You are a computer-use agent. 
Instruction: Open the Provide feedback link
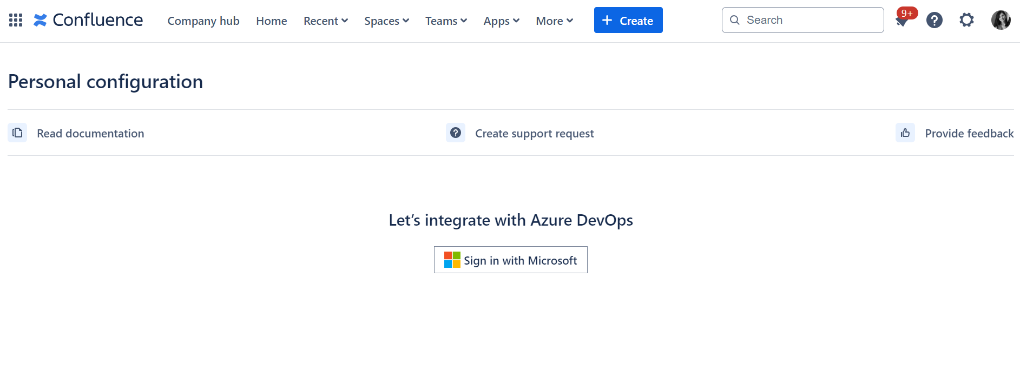pos(969,134)
